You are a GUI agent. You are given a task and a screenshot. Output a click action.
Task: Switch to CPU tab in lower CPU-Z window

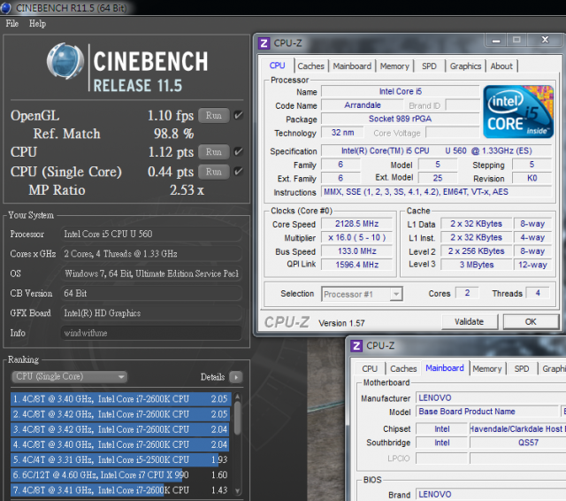(x=370, y=369)
